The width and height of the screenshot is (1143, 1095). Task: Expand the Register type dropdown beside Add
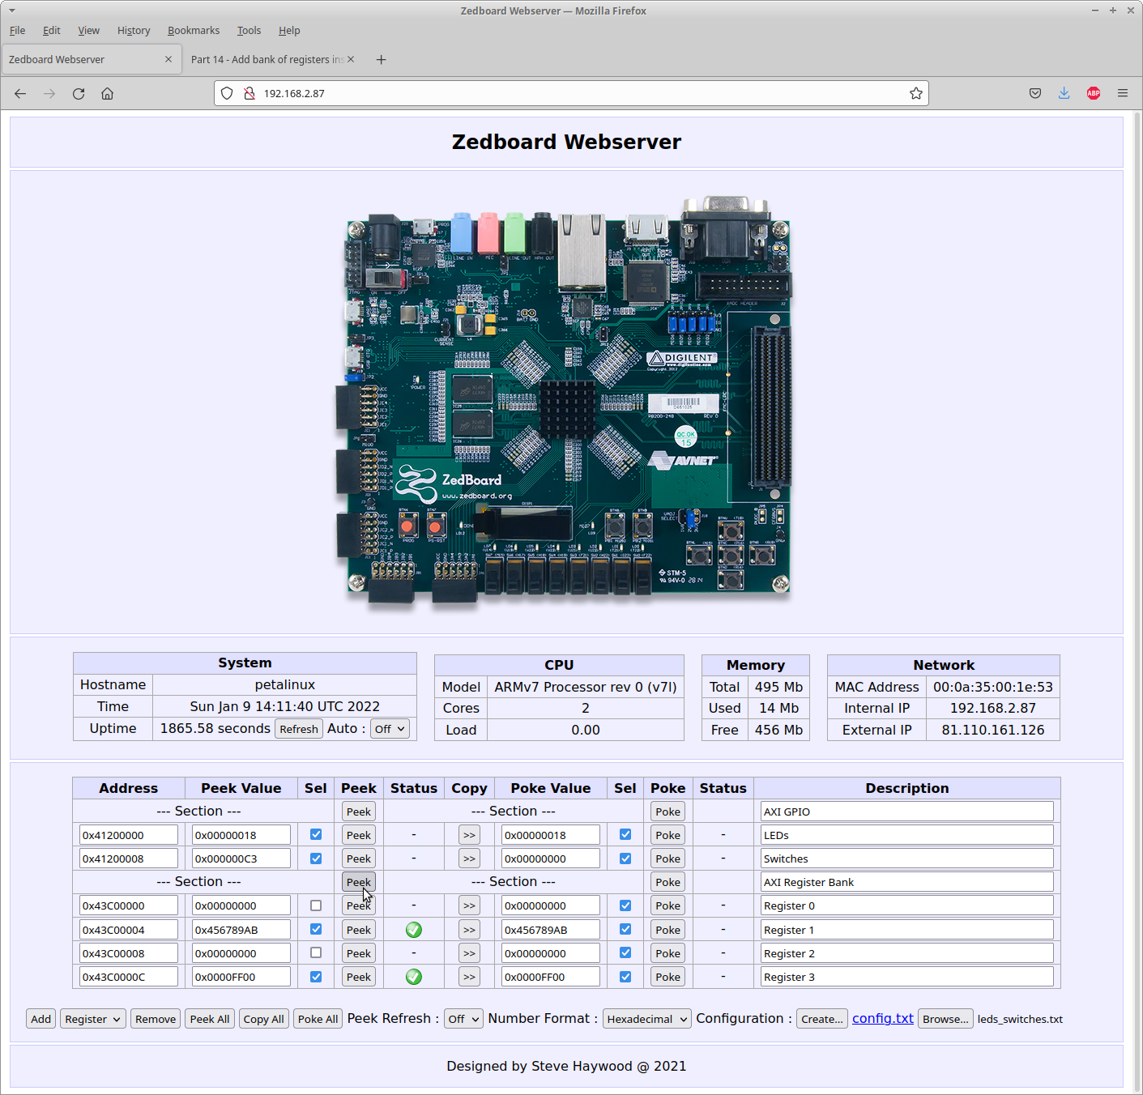click(93, 1019)
